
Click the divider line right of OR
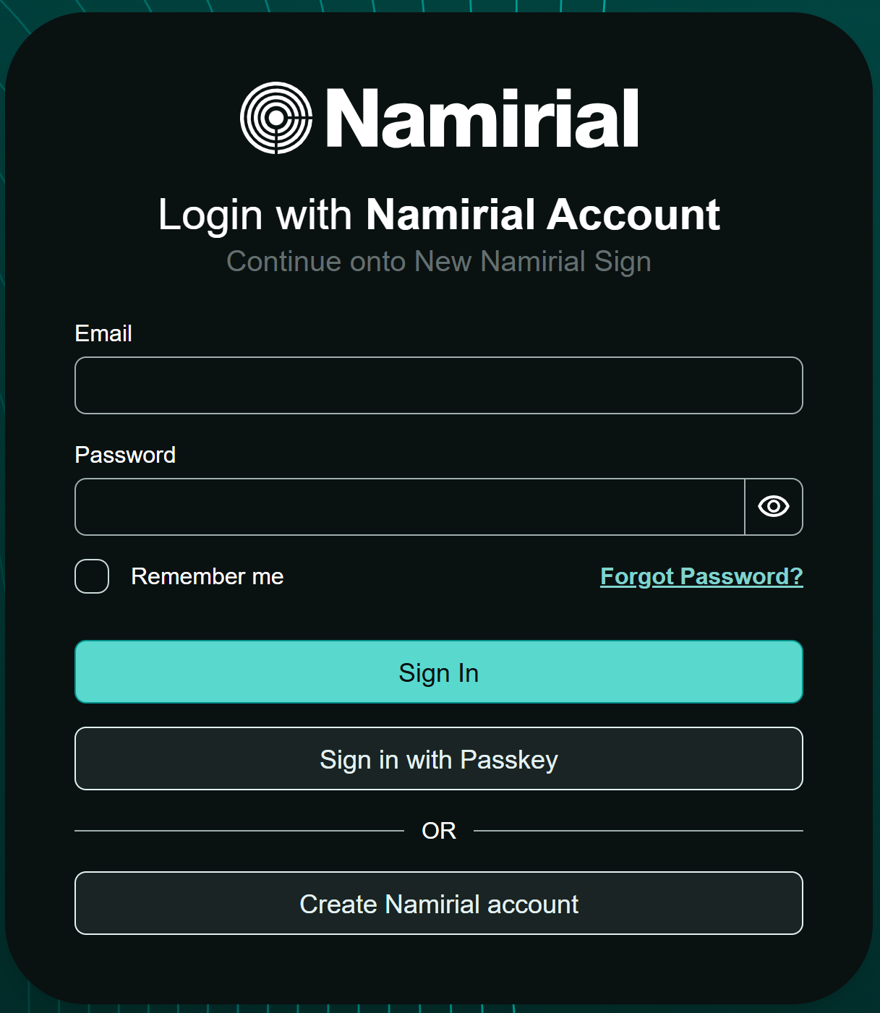pyautogui.click(x=638, y=831)
